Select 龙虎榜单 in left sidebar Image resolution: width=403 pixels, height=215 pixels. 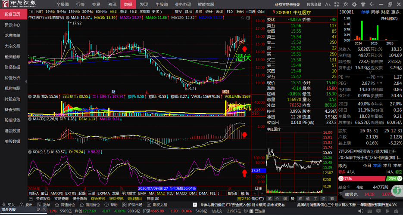[x=12, y=36]
